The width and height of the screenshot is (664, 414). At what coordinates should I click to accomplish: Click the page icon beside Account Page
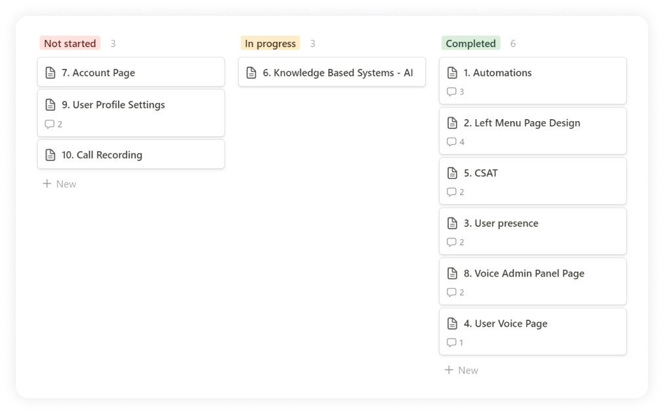pos(50,73)
